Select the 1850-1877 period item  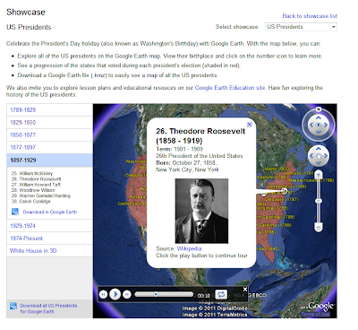coord(49,135)
